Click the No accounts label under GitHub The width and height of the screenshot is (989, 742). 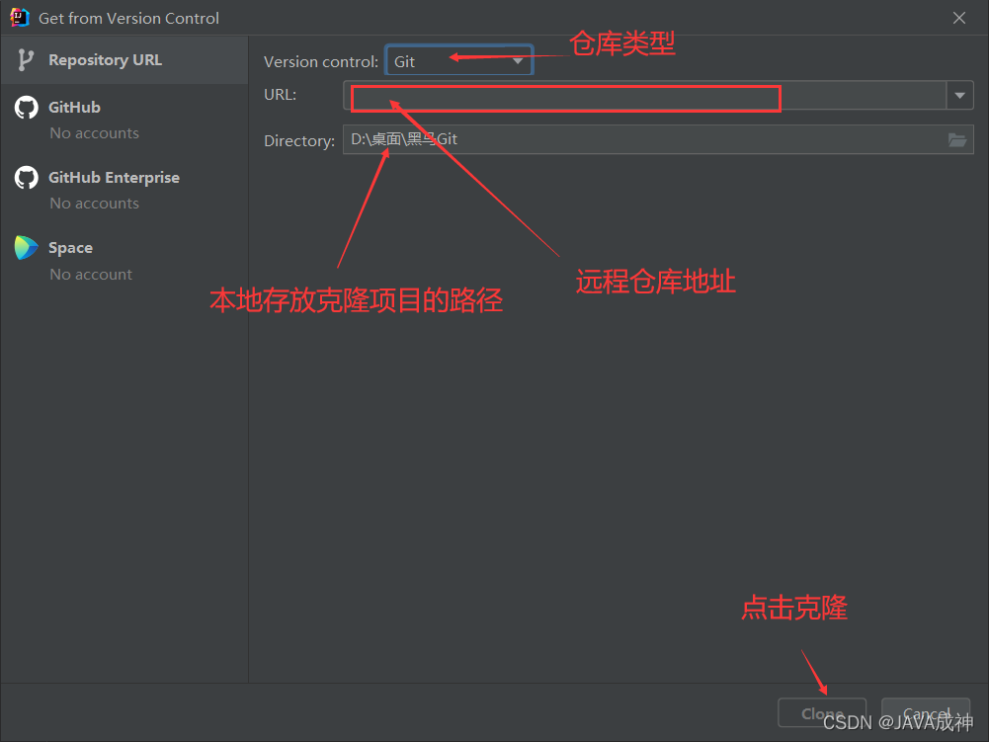94,132
